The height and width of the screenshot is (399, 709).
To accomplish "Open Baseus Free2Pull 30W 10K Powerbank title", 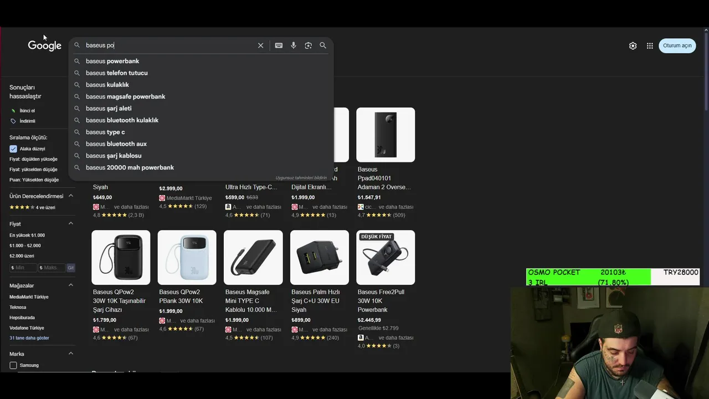I will point(381,301).
